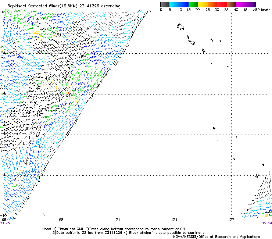This screenshot has width=272, height=239.
Task: Click the '174' longitude axis label
Action: coord(174,220)
